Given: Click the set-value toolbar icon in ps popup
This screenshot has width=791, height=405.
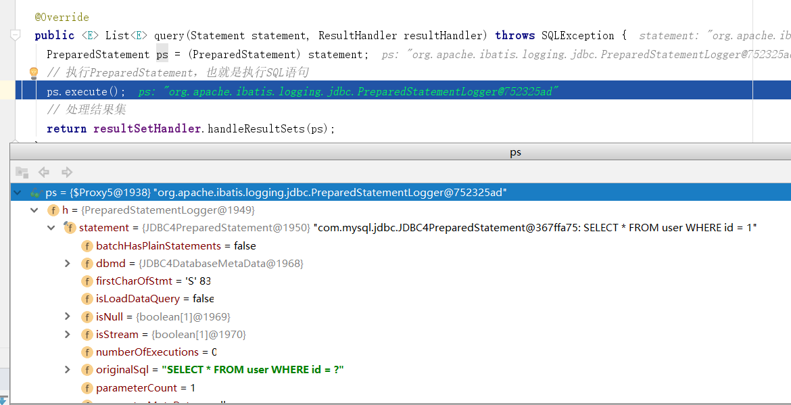Looking at the screenshot, I should point(22,172).
